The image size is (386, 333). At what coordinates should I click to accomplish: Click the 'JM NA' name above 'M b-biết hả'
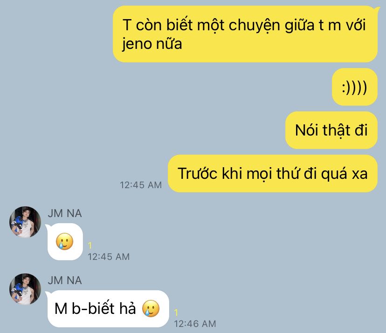tap(65, 280)
